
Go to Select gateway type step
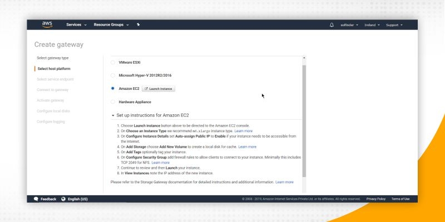pyautogui.click(x=53, y=58)
